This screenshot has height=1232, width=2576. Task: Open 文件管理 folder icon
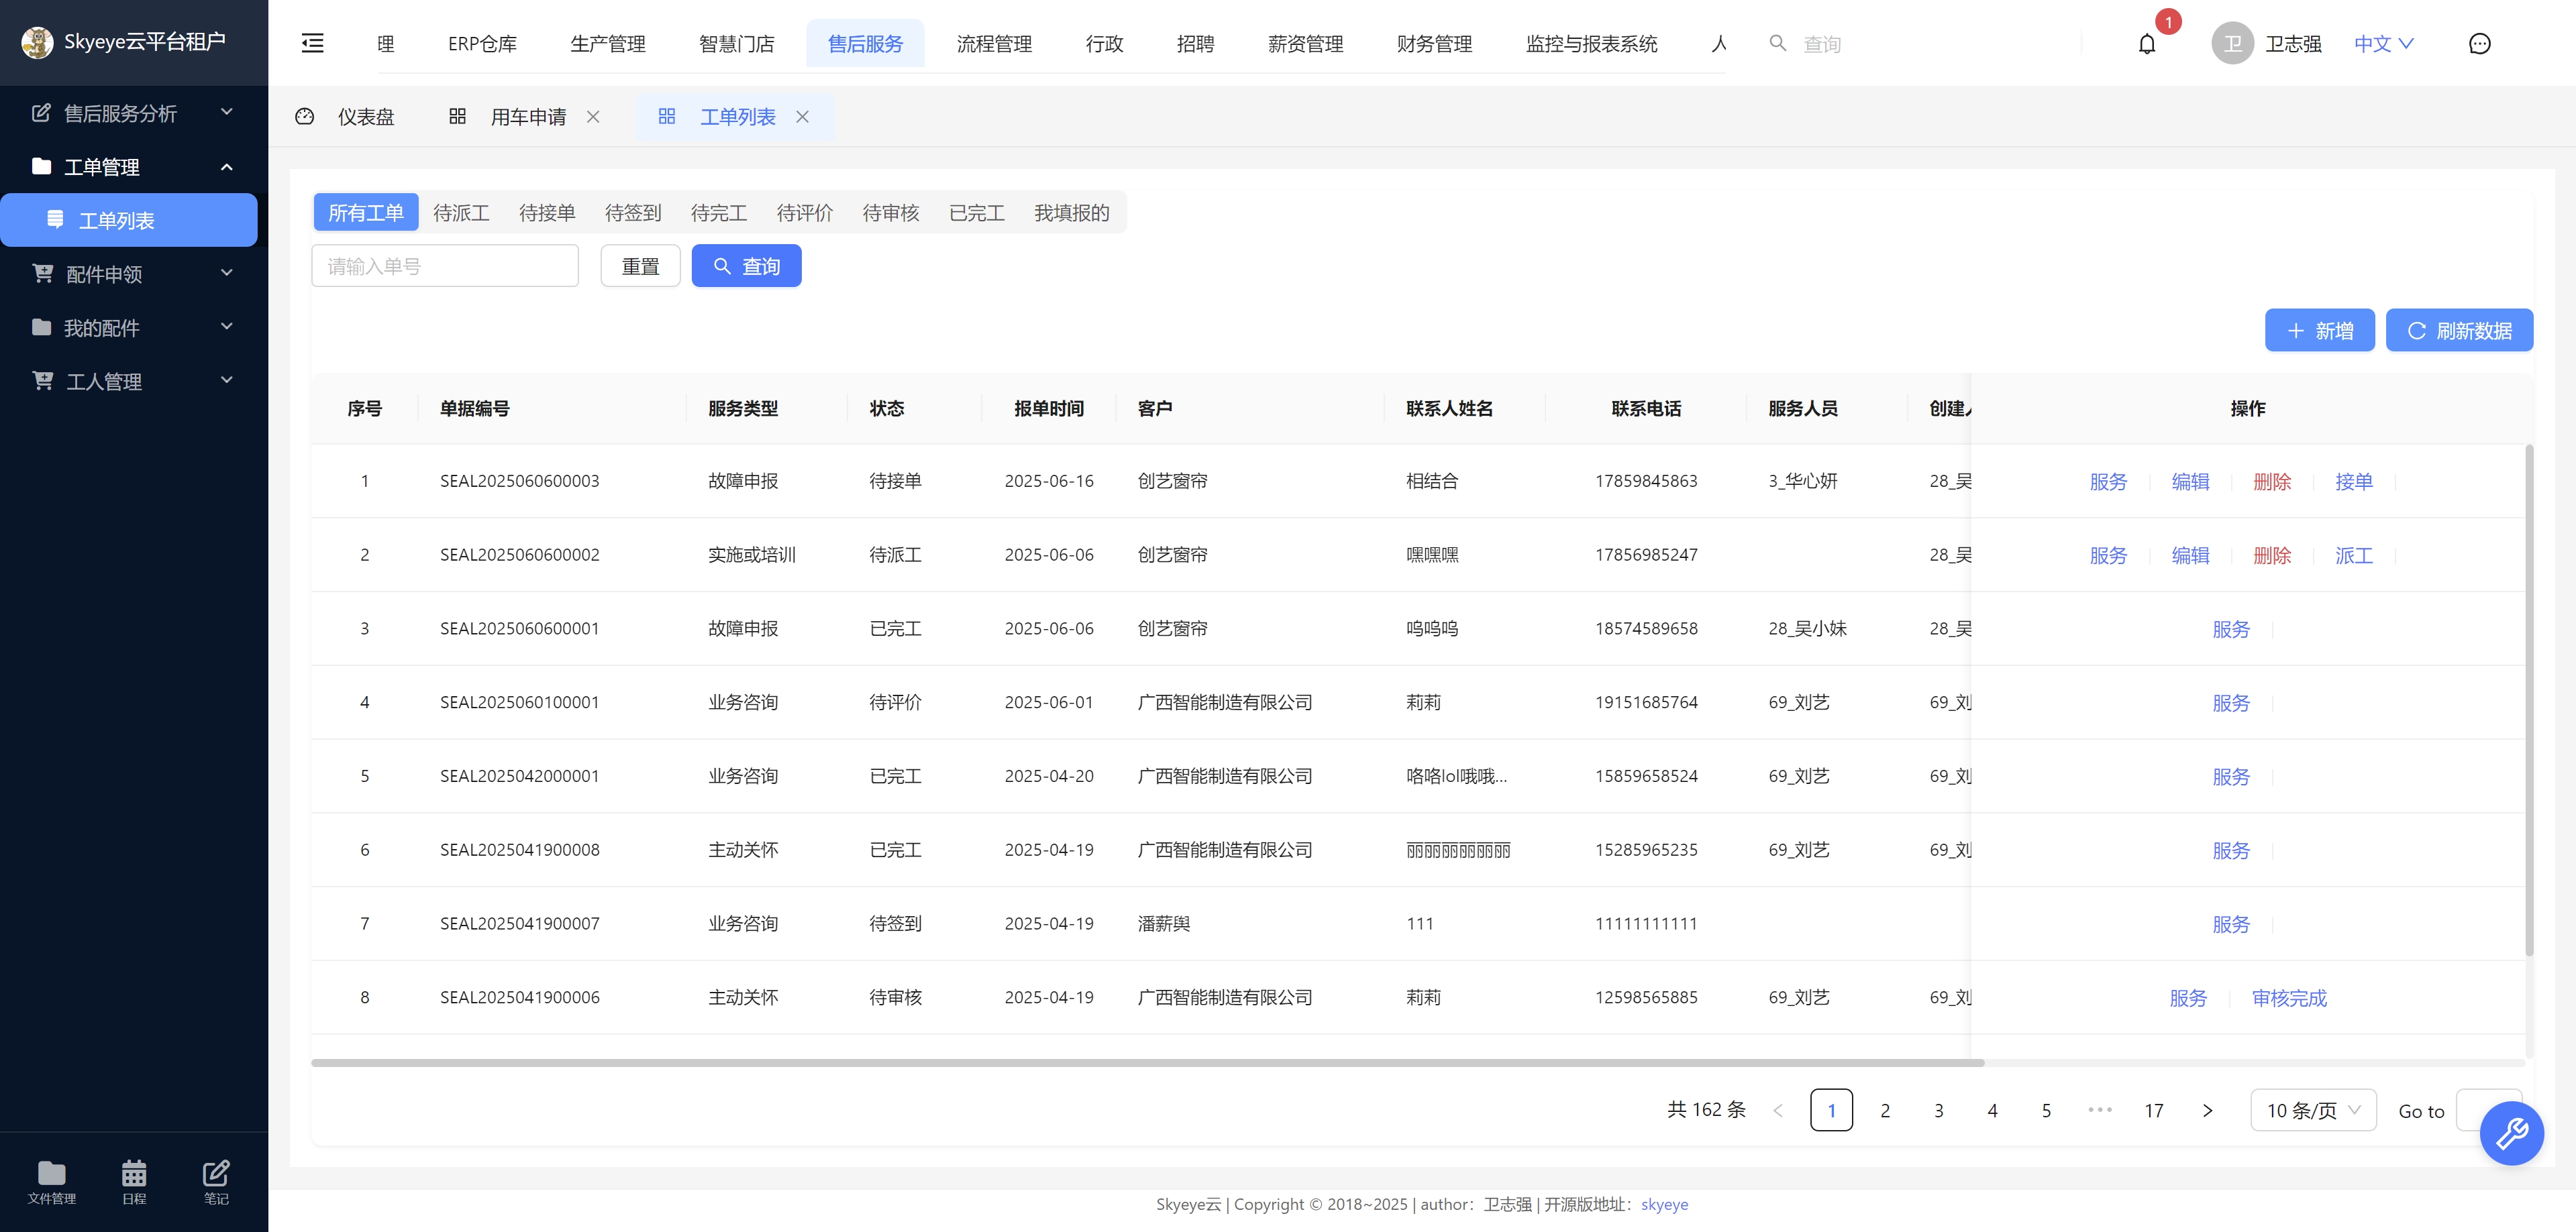point(51,1181)
